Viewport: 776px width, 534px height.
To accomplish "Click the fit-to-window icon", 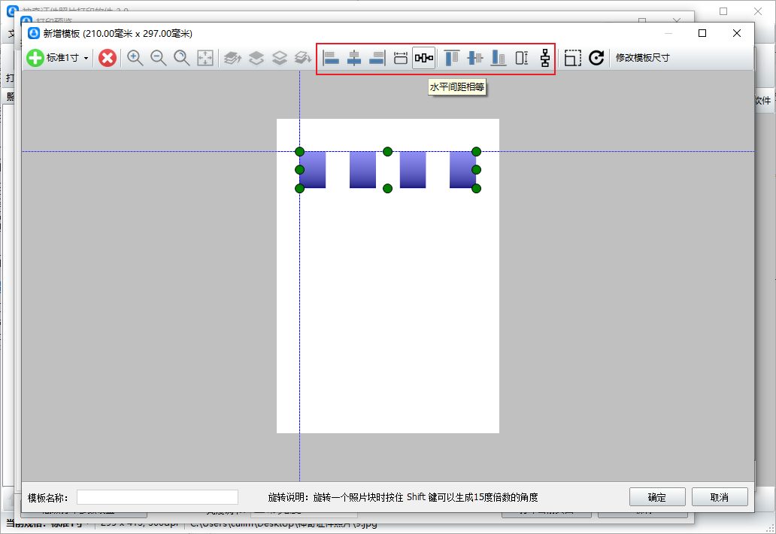I will pos(205,58).
